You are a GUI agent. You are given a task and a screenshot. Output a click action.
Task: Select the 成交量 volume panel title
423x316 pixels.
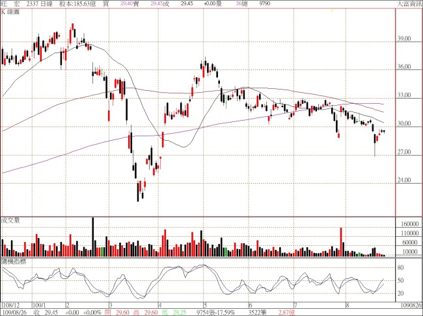(10, 221)
